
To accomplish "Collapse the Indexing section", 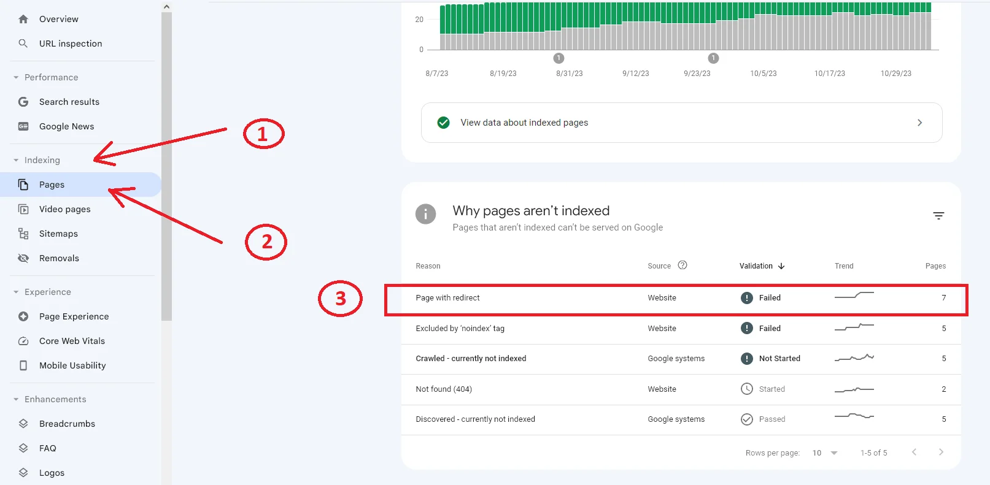I will [x=16, y=160].
